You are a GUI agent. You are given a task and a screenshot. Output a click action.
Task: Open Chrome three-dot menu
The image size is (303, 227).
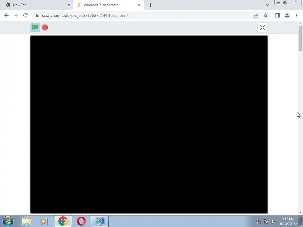(x=296, y=15)
